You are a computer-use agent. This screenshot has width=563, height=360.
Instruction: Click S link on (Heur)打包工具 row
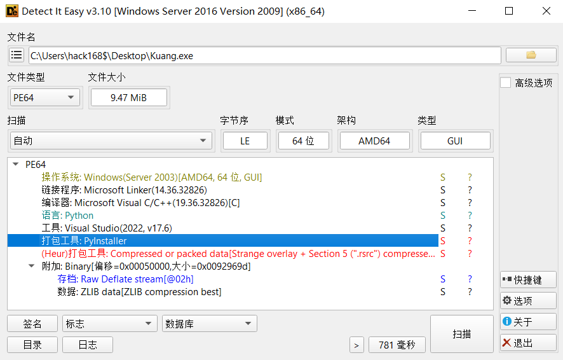pyautogui.click(x=443, y=254)
